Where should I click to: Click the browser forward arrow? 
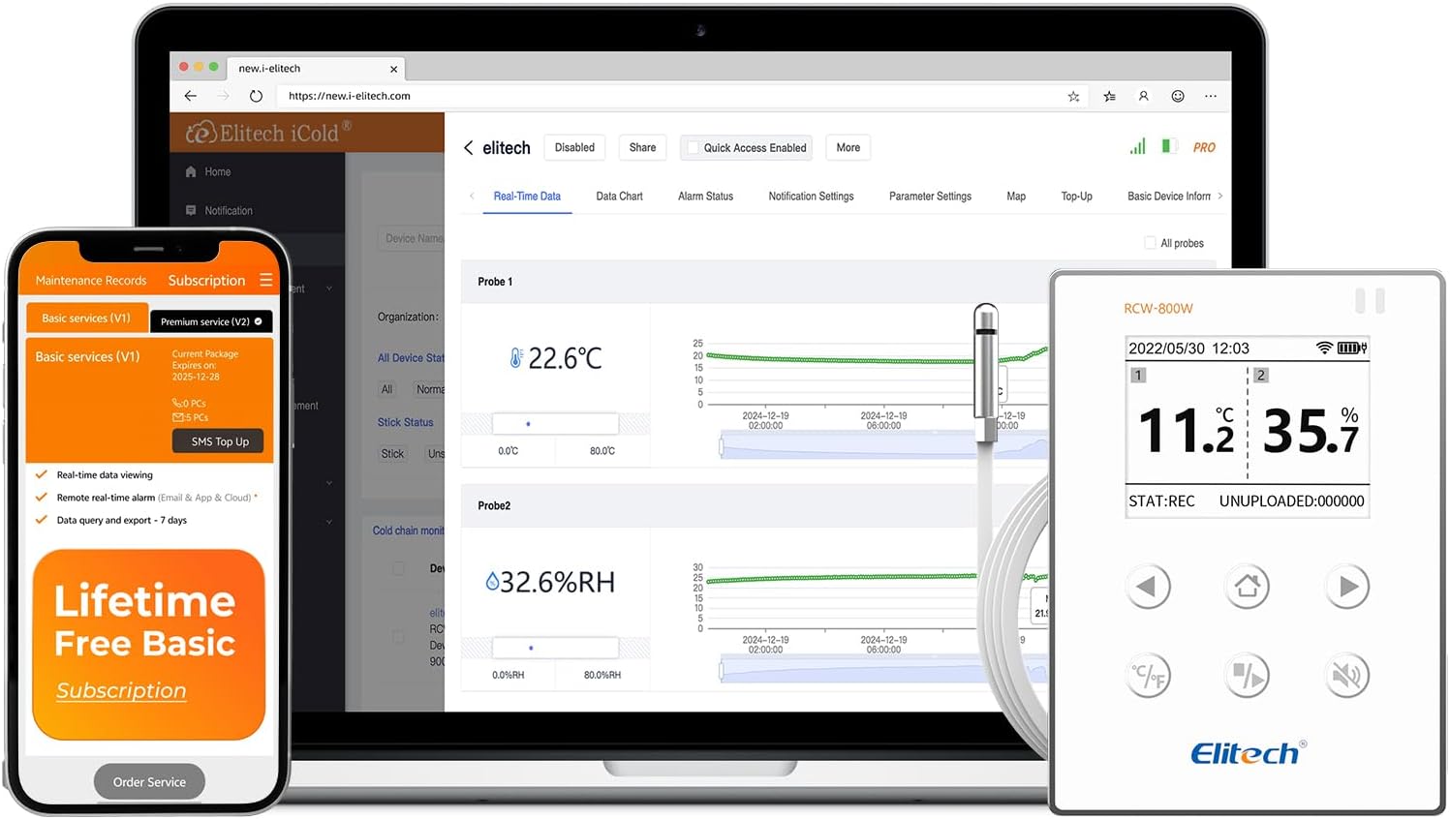coord(223,96)
